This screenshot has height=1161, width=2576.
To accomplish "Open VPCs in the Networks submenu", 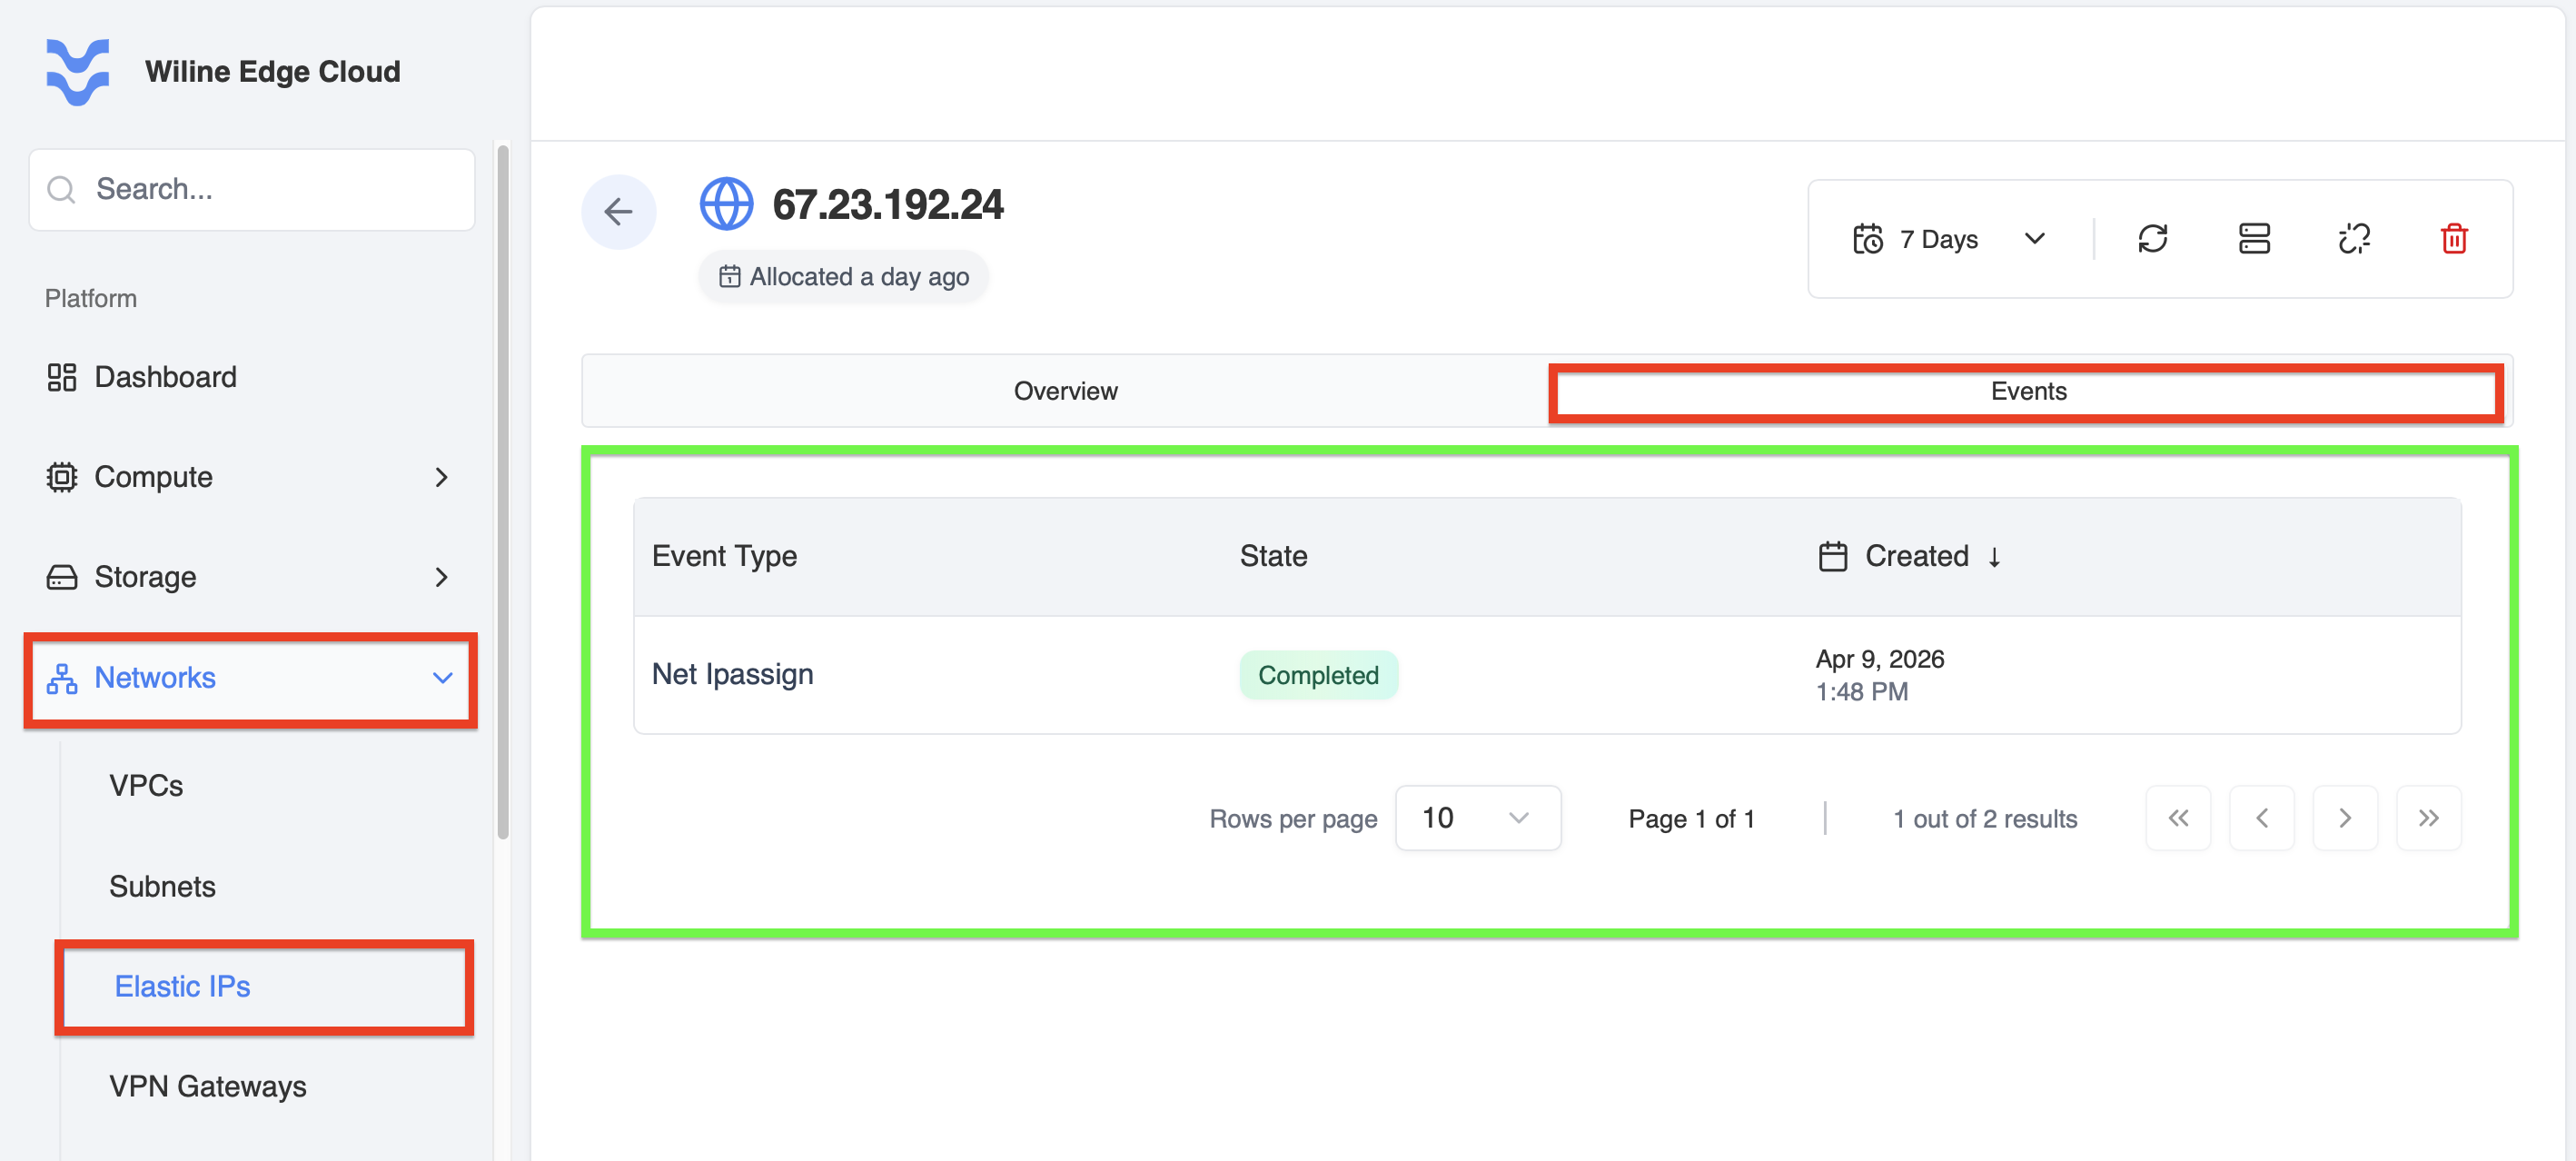I will [146, 786].
